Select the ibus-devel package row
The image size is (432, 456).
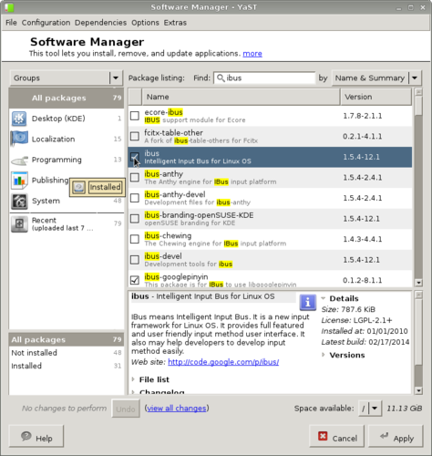(x=270, y=260)
